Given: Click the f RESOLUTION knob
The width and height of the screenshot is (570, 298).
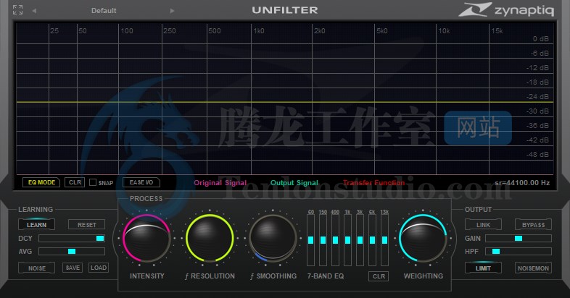Looking at the screenshot, I should pos(210,238).
